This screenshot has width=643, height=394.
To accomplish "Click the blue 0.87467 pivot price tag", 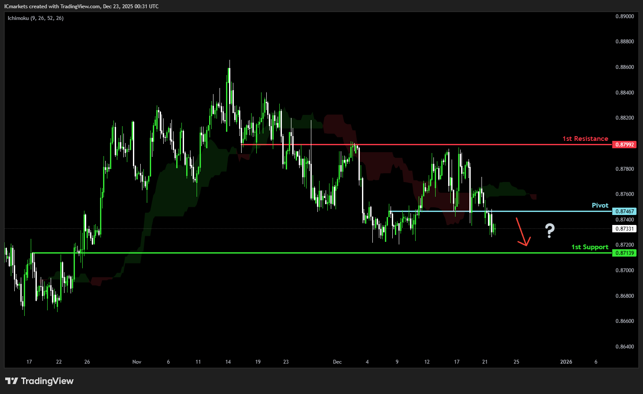I will click(x=624, y=212).
